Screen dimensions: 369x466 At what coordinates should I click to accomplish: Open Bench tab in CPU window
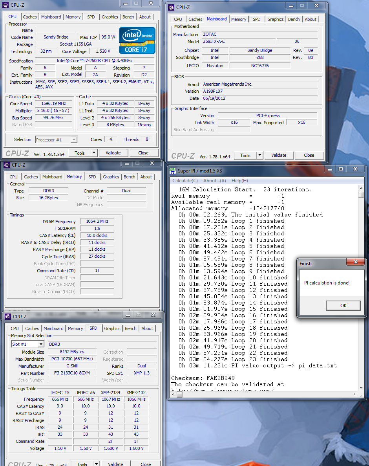click(128, 17)
